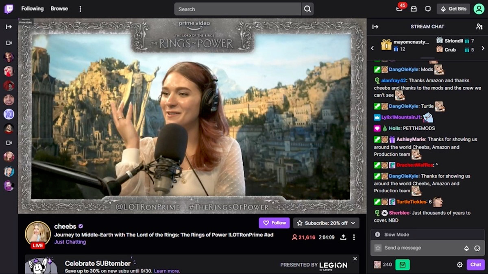Image resolution: width=488 pixels, height=274 pixels.
Task: Click username Holls in chat
Action: pyautogui.click(x=395, y=128)
